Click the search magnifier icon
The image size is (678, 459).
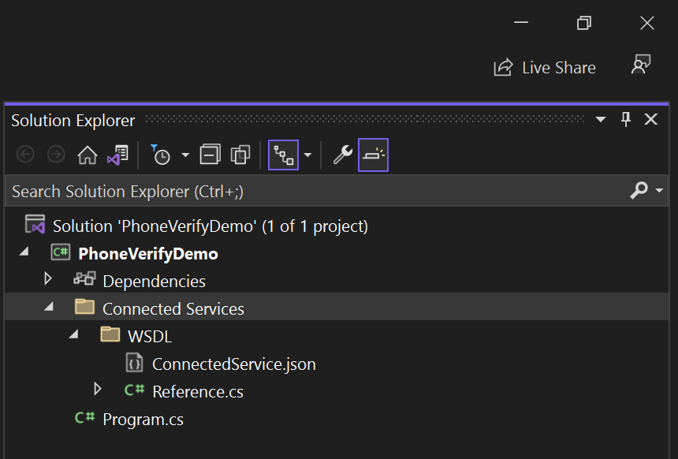[639, 191]
